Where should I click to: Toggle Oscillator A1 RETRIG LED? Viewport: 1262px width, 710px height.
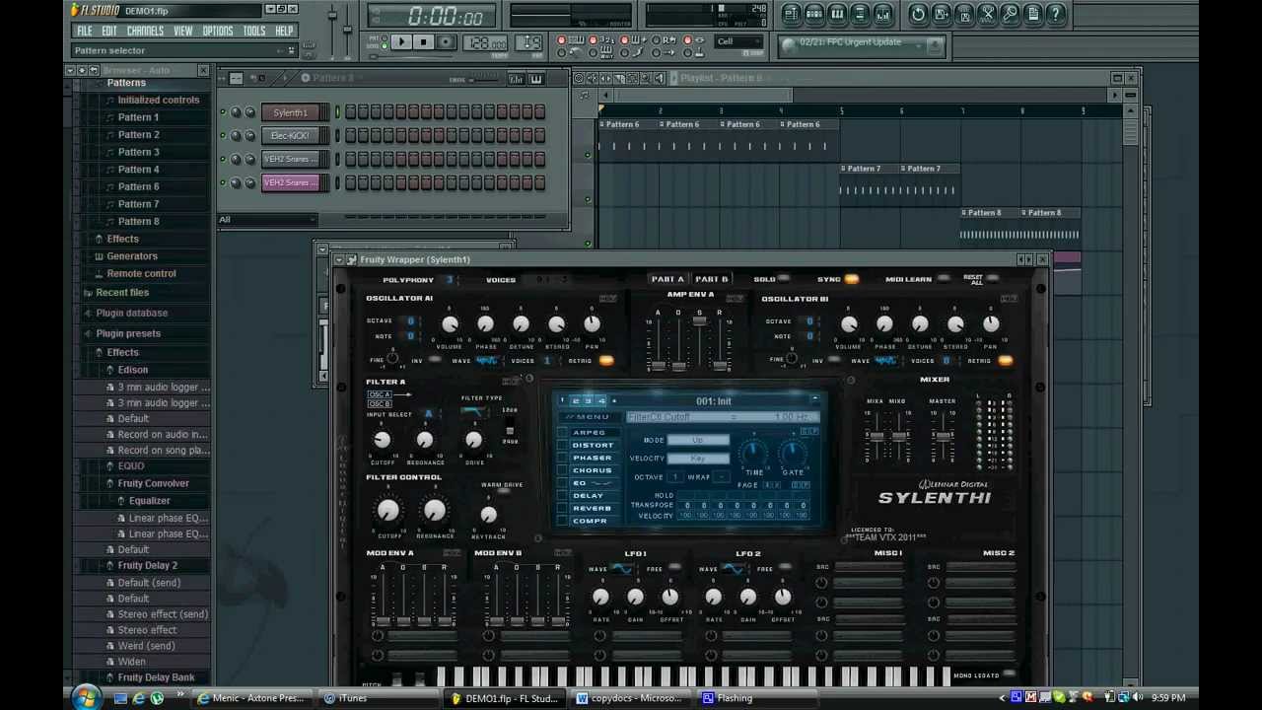(605, 361)
